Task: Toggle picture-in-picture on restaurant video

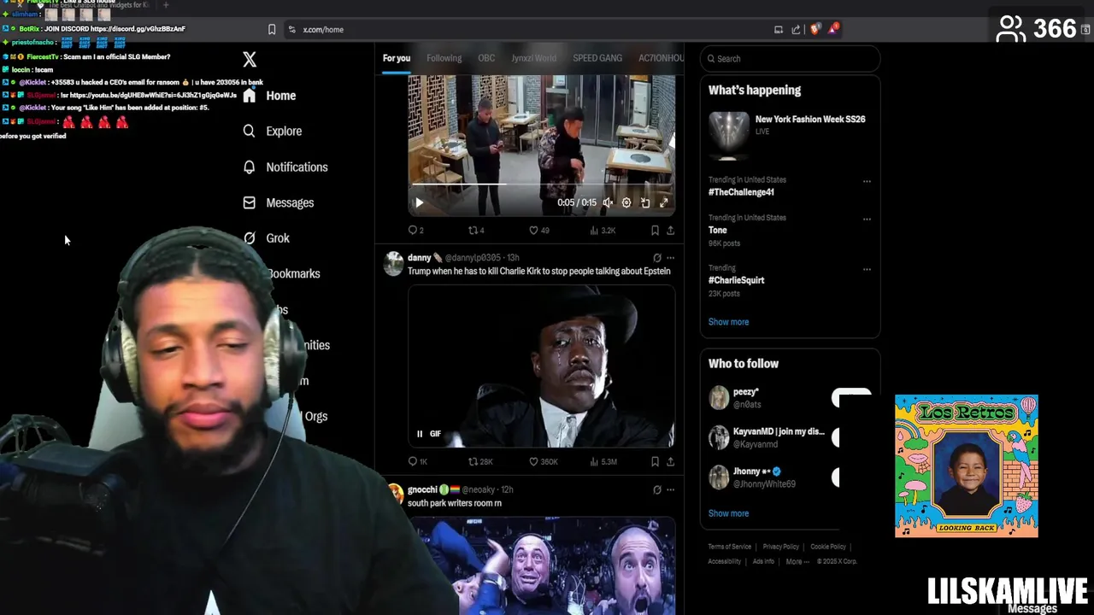Action: [645, 203]
